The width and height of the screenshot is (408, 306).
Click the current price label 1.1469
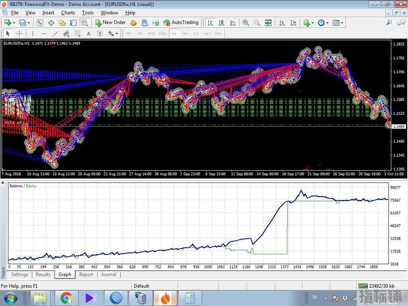click(398, 127)
